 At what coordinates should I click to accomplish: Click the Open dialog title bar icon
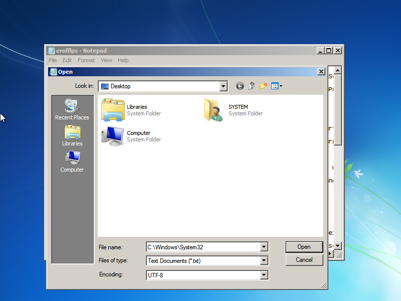[x=53, y=72]
